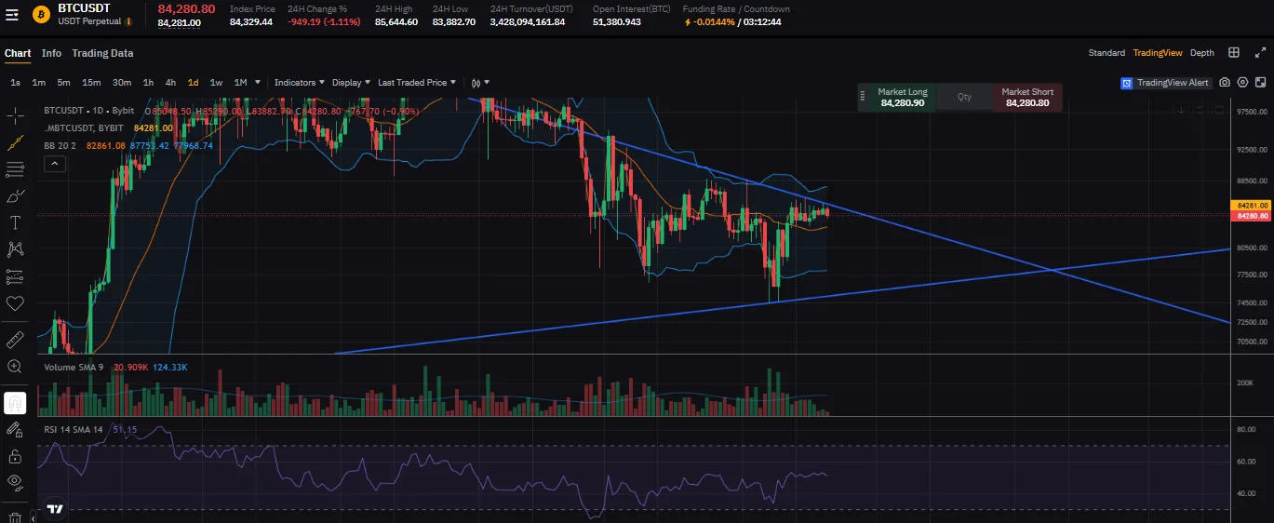
Task: Open the Indicators dropdown
Action: point(299,83)
